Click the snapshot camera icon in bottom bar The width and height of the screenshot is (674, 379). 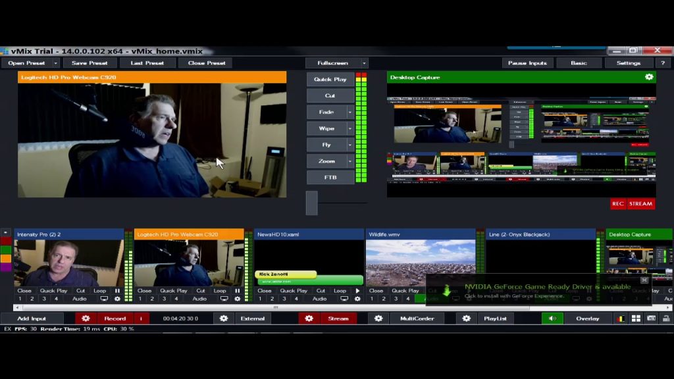[x=651, y=318]
